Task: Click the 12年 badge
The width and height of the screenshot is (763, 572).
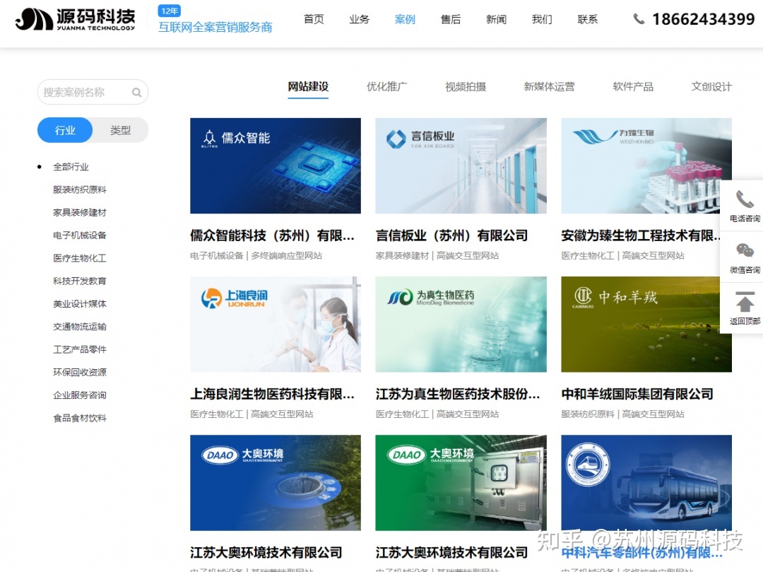Action: pos(170,11)
